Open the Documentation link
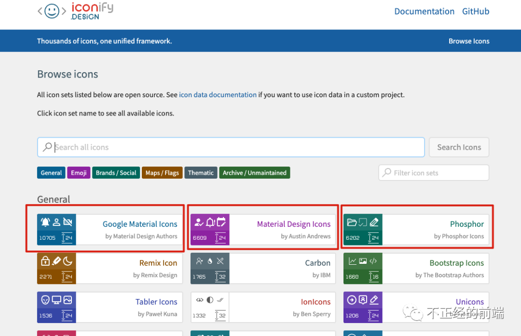This screenshot has height=336, width=521. (x=424, y=11)
